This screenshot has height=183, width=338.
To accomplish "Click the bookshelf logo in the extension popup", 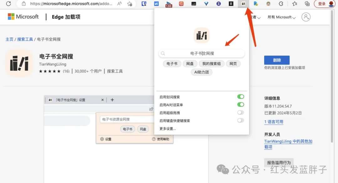I will 202,35.
